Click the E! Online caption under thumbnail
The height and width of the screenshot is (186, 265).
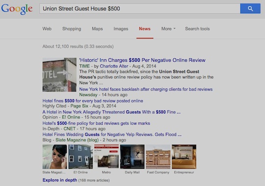[x=80, y=172]
